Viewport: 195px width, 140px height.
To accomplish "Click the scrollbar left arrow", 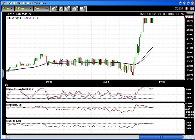I will pos(8,137).
